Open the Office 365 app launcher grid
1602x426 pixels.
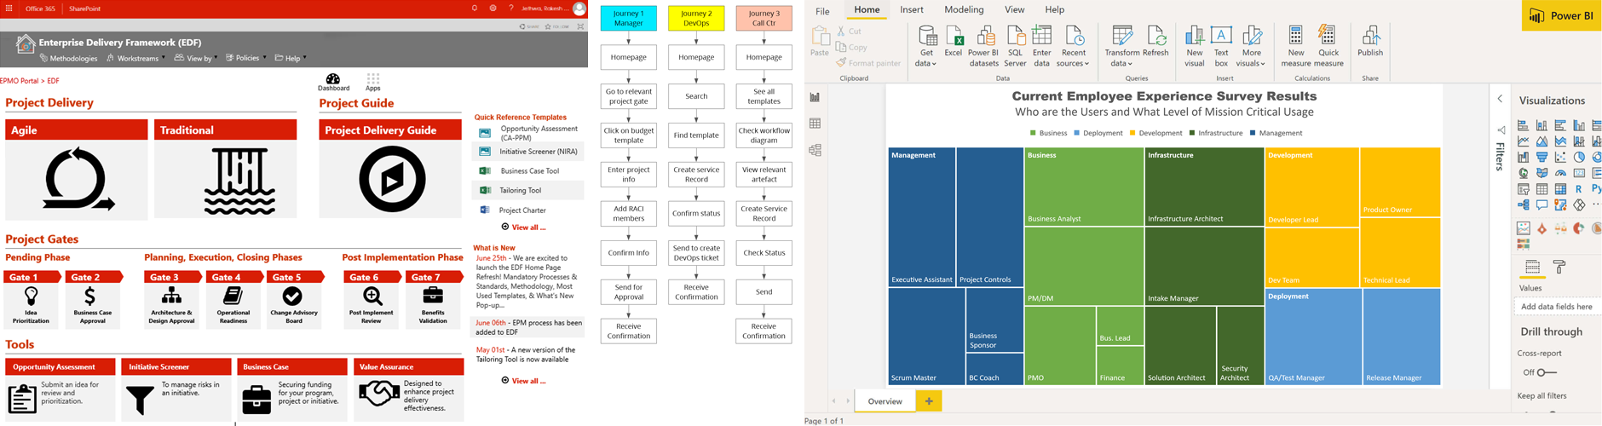click(x=9, y=9)
